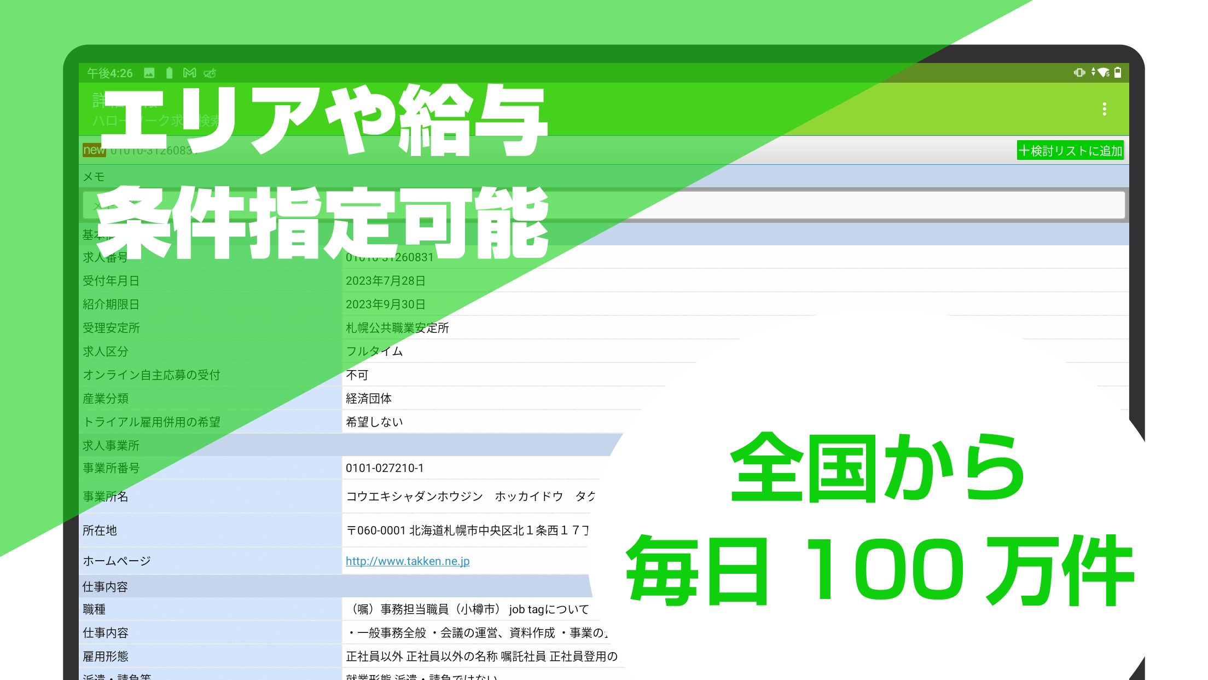The image size is (1208, 680).
Task: Tap the vibrate mode icon in status bar
Action: click(1079, 72)
